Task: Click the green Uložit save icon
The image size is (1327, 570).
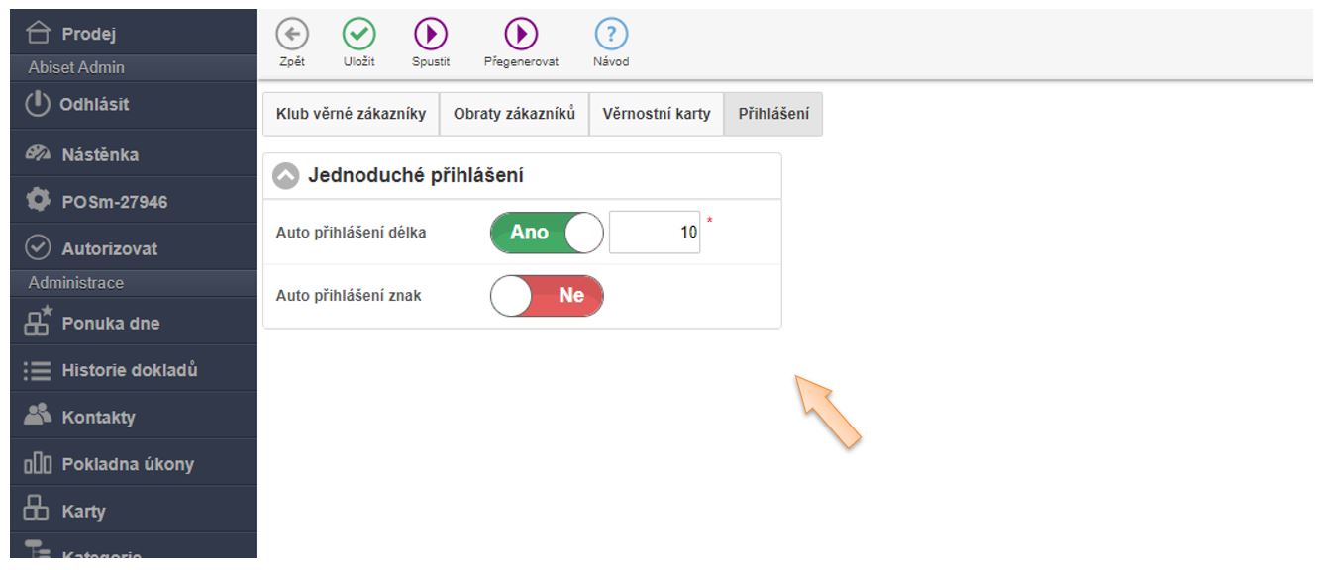Action: point(358,35)
